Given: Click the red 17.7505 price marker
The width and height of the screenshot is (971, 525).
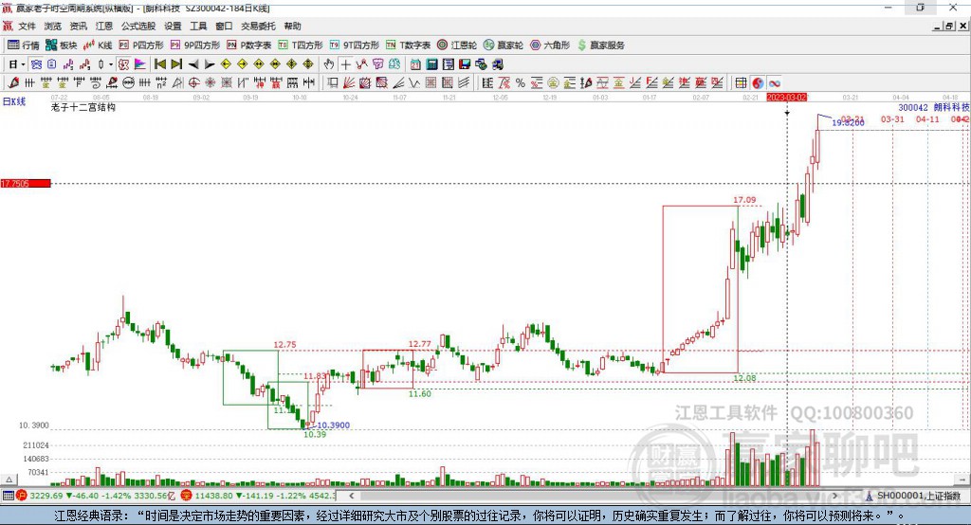Looking at the screenshot, I should (x=26, y=183).
